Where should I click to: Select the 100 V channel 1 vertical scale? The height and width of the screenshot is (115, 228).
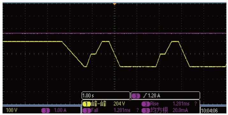tap(11, 110)
